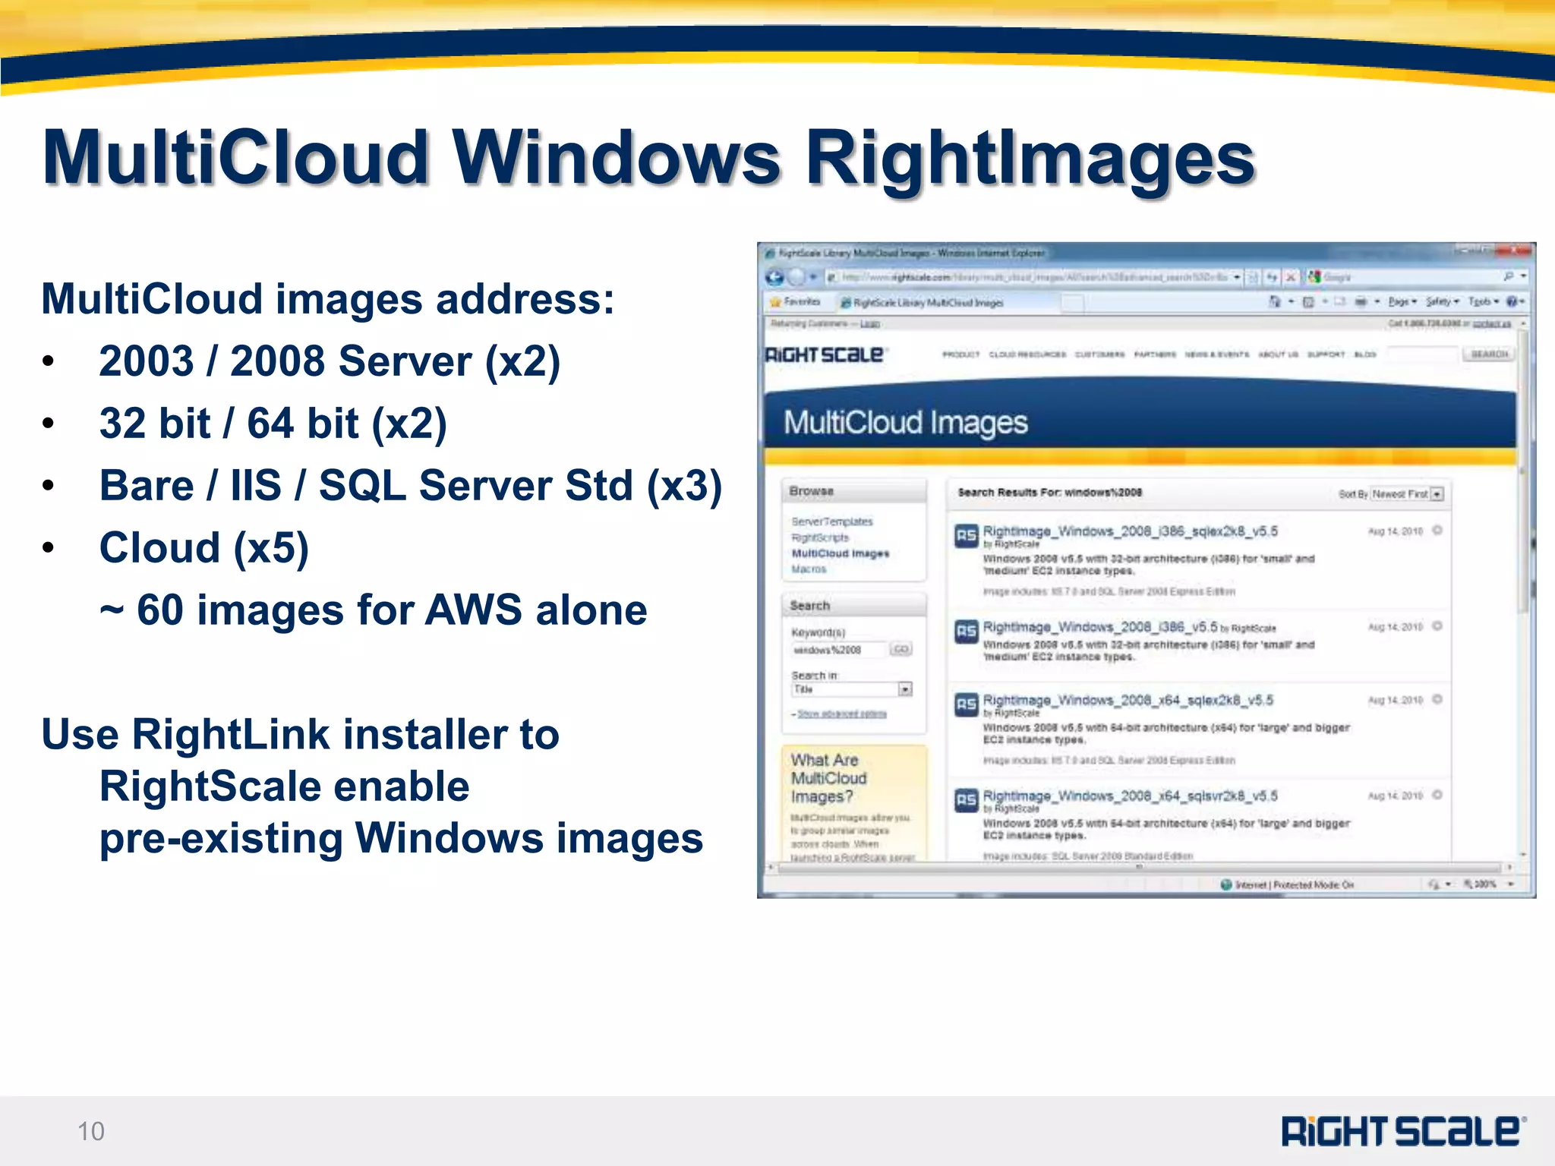Screen dimensions: 1555x1166
Task: Open the Sort By Newest First dropdown
Action: [1407, 494]
